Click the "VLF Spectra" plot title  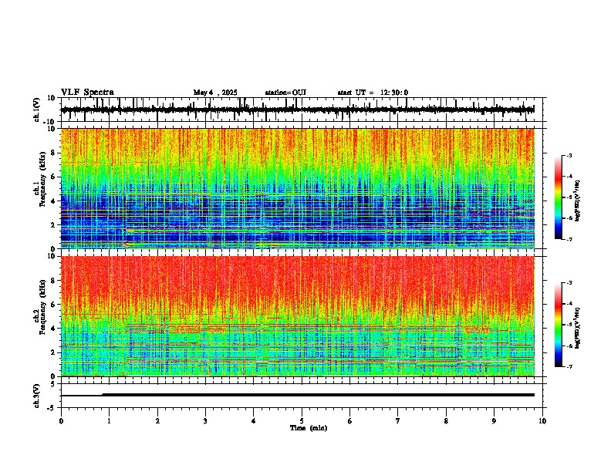point(87,93)
